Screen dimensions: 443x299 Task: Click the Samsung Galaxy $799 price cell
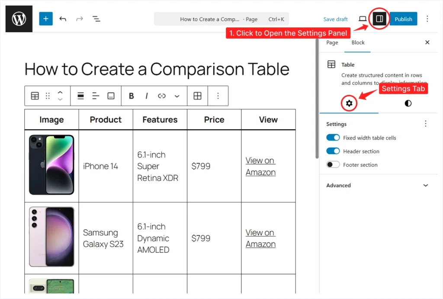pyautogui.click(x=214, y=238)
